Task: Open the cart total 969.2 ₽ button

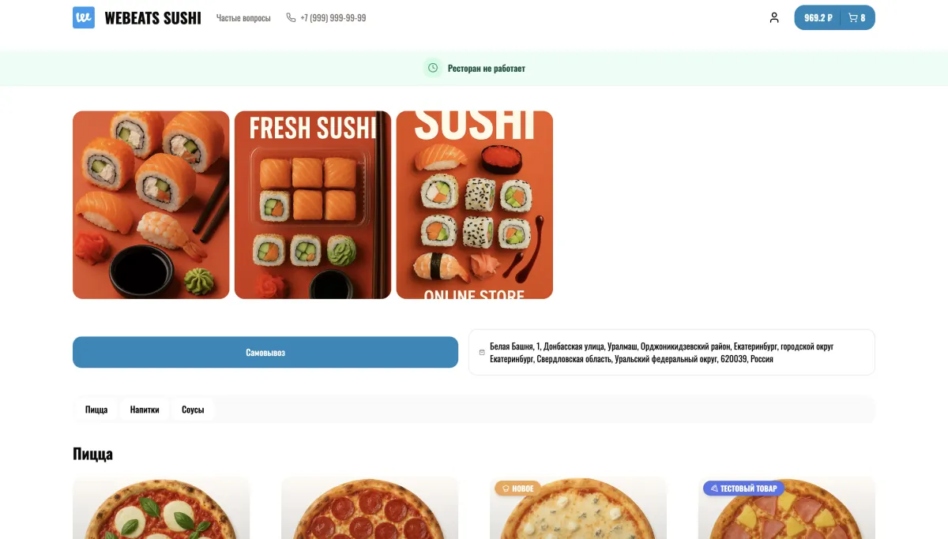Action: point(818,17)
